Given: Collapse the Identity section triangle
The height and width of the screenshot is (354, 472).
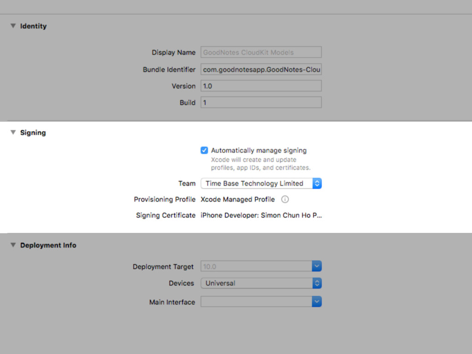Looking at the screenshot, I should (13, 26).
